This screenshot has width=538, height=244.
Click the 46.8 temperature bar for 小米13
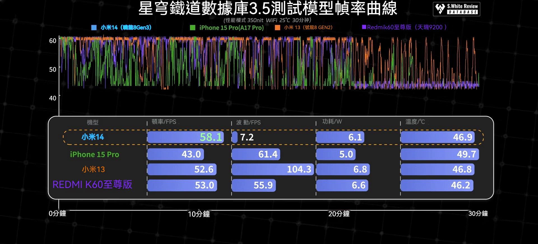(x=438, y=169)
